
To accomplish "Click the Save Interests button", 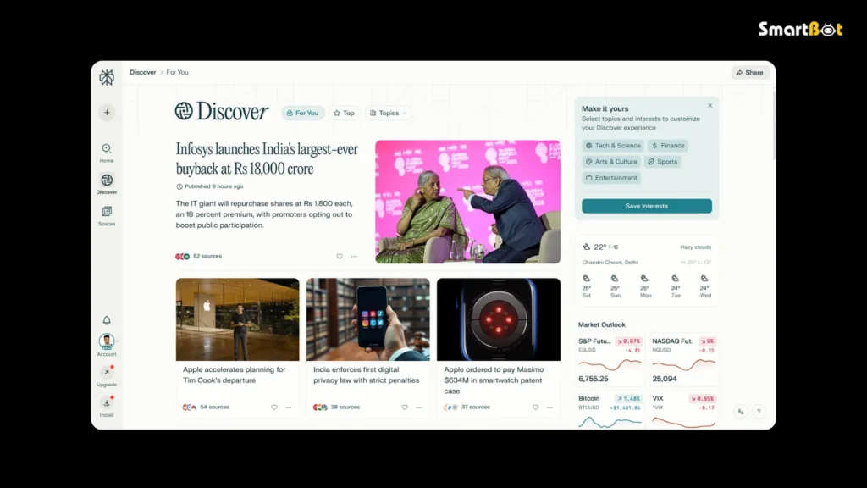I will point(647,206).
